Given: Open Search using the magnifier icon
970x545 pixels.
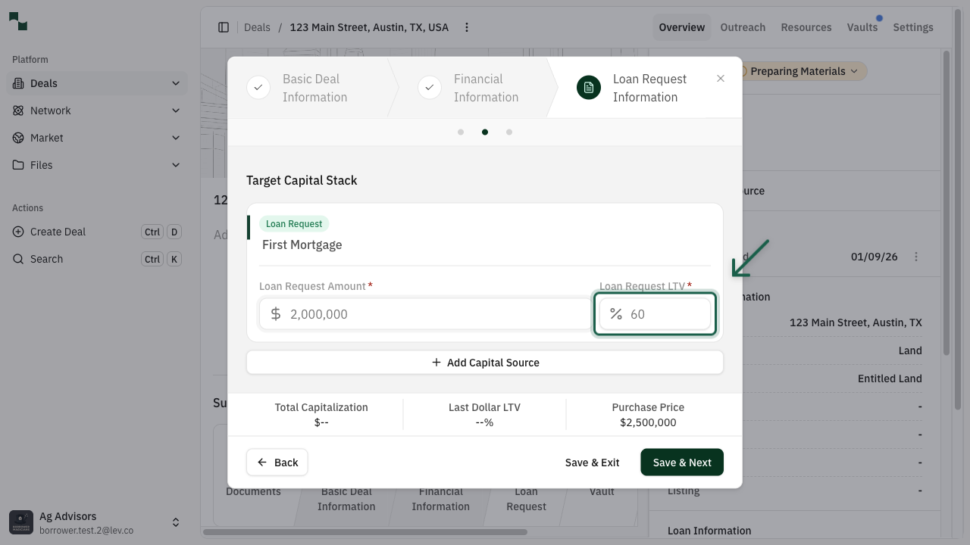Looking at the screenshot, I should pyautogui.click(x=17, y=259).
